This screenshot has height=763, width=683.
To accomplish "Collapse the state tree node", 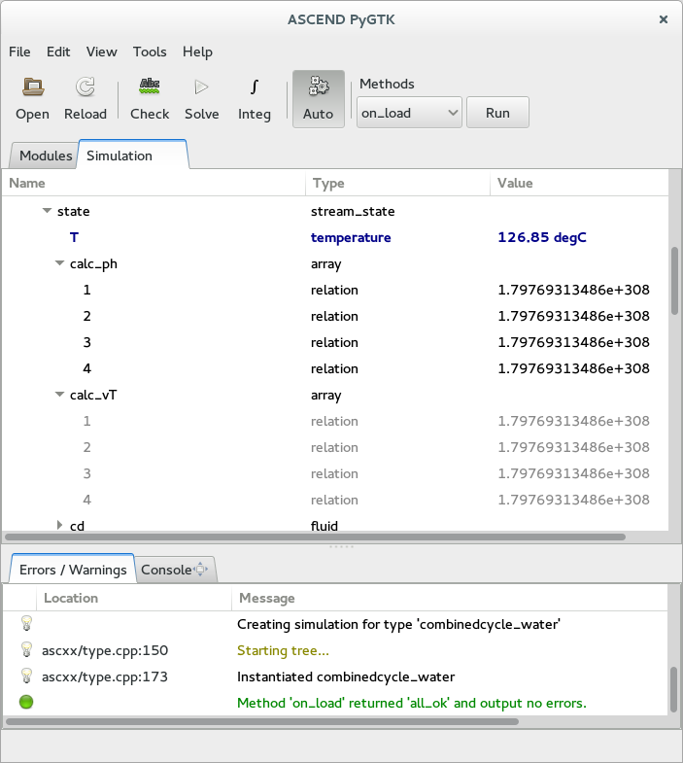I will 47,211.
